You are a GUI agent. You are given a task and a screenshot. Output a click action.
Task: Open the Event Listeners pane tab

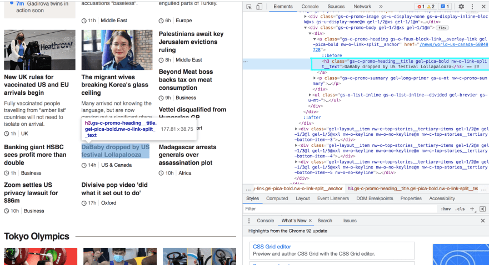pyautogui.click(x=333, y=198)
